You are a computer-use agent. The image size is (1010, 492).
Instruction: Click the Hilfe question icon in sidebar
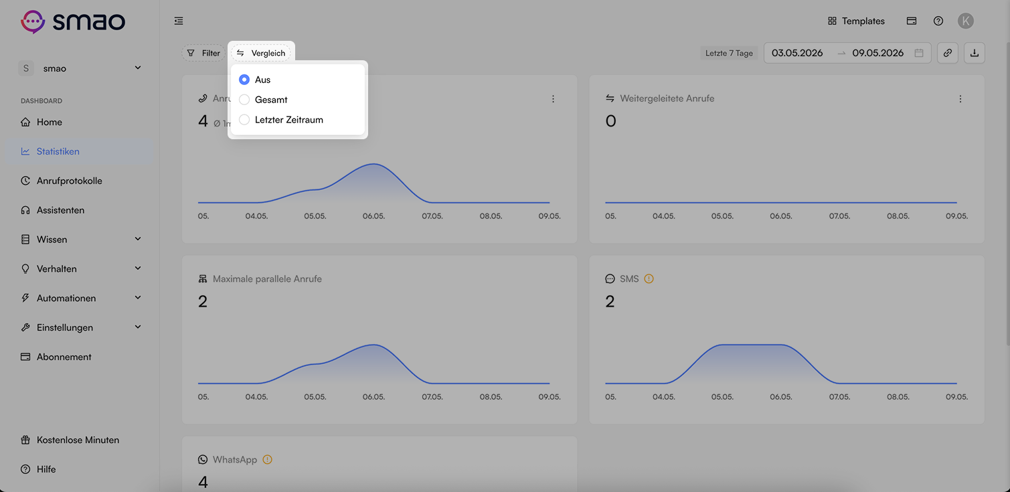(x=25, y=469)
